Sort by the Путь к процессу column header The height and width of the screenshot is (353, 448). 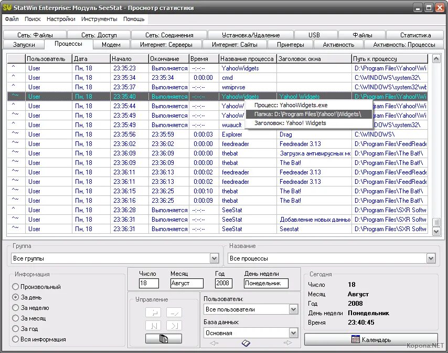pyautogui.click(x=390, y=59)
